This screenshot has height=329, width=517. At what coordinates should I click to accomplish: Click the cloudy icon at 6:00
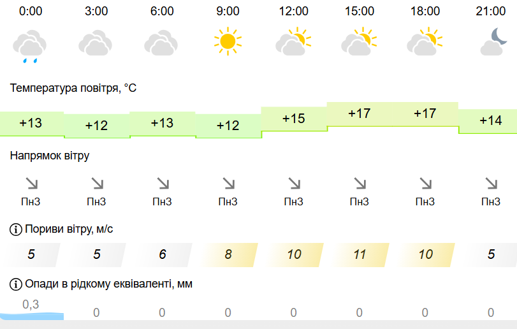point(161,44)
